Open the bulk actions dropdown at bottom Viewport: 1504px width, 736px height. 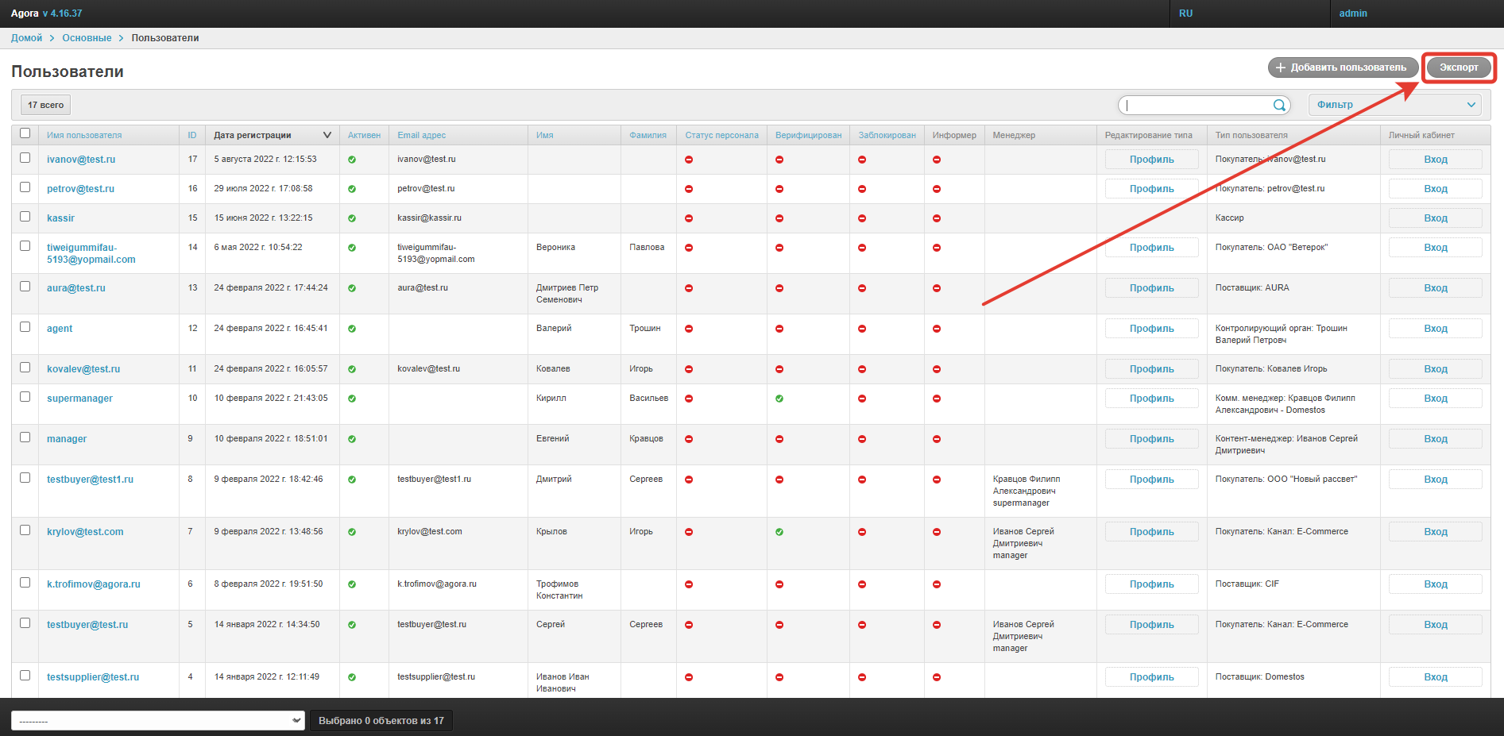(x=157, y=721)
